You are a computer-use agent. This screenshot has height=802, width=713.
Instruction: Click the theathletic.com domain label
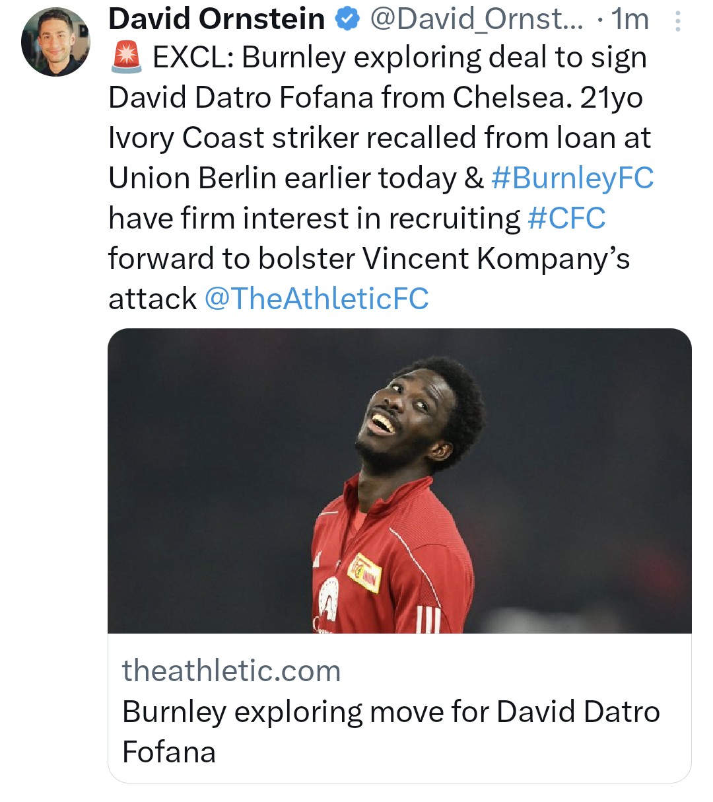click(231, 671)
